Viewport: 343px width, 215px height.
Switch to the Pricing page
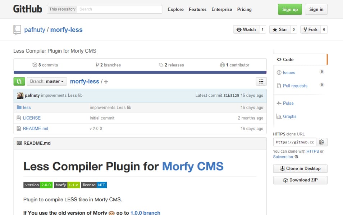[x=244, y=9]
